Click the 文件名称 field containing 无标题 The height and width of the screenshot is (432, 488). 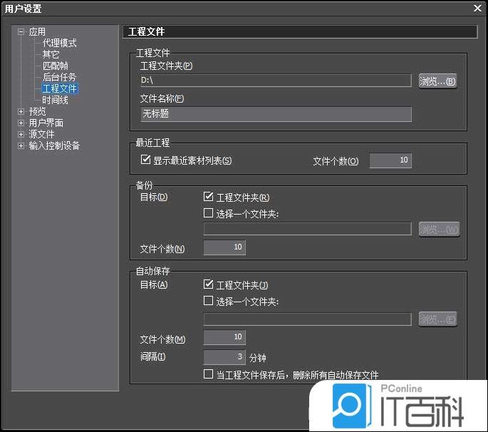pos(276,114)
